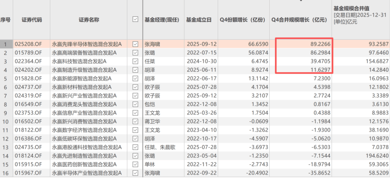Deselect the checkbox in row 016502.OF
390x178 pixels.
[135, 121]
